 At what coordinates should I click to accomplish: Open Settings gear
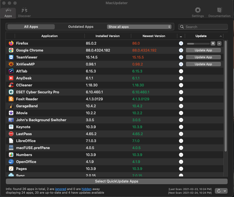coord(198,13)
